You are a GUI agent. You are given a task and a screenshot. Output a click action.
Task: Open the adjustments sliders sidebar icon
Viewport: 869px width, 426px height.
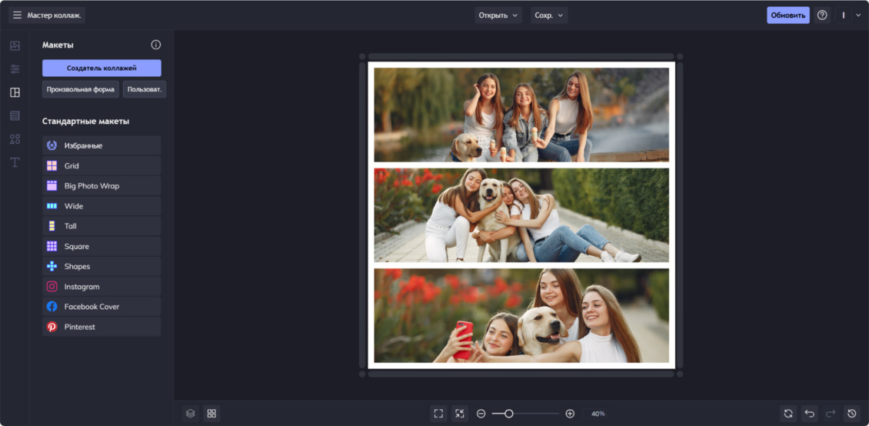tap(15, 69)
